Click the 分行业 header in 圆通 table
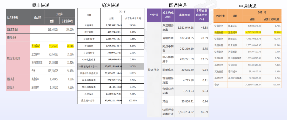The width and height of the screenshot is (287, 120). 154,15
